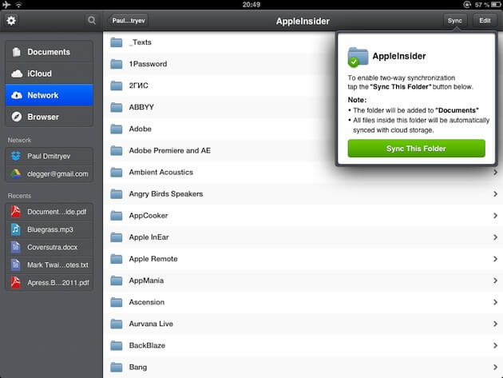
Task: Click the Dropbox icon beside Paul Dmitryev
Action: coord(16,156)
